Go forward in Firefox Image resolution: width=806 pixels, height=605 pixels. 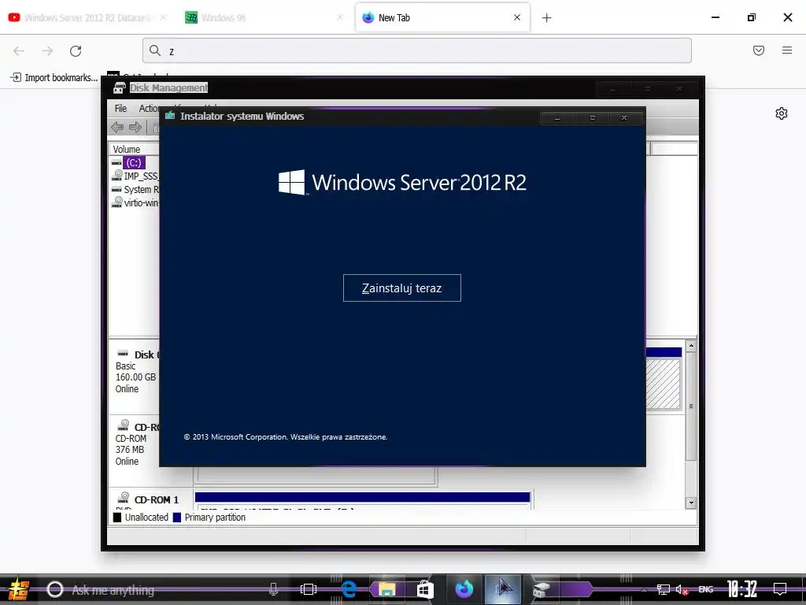click(x=47, y=51)
